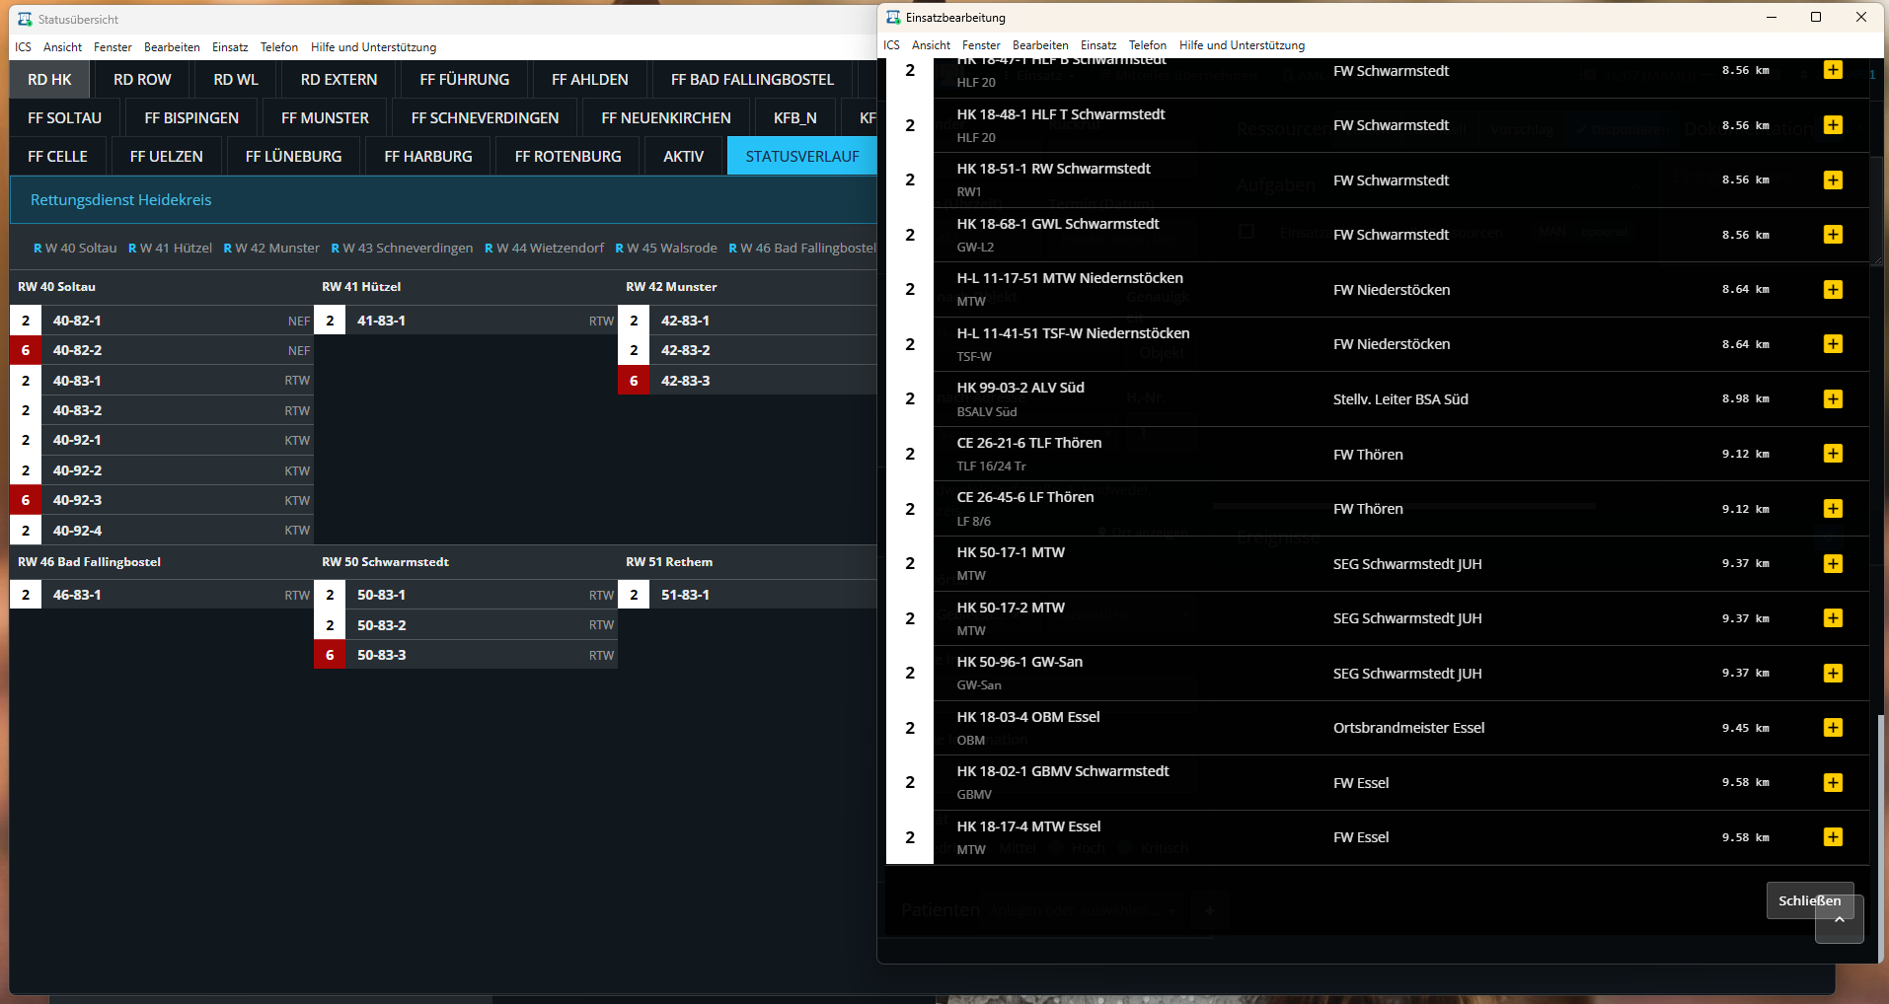Viewport: 1889px width, 1004px height.
Task: Add H-L 11-17-51 MTW Niedernstöcken with plus icon
Action: 1833,289
